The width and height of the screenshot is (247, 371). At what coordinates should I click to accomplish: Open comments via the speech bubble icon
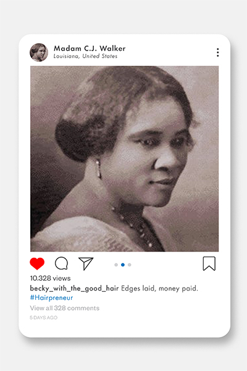(62, 263)
